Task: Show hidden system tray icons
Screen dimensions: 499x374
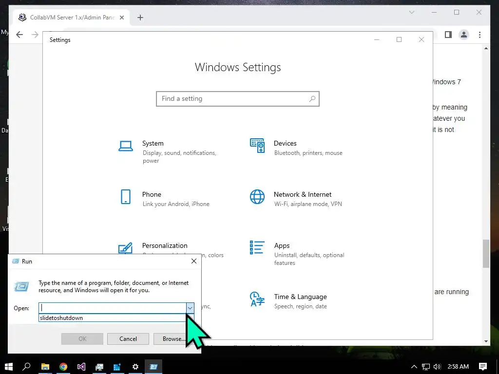Action: pos(414,367)
